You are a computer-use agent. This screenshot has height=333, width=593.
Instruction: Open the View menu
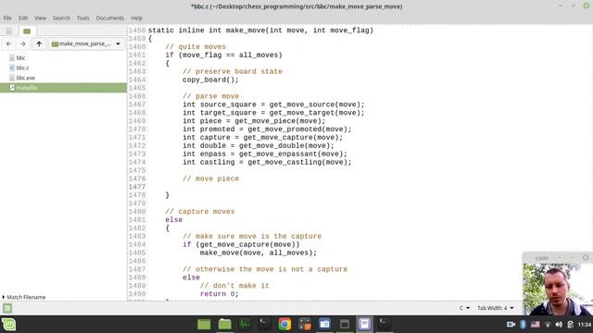point(40,18)
